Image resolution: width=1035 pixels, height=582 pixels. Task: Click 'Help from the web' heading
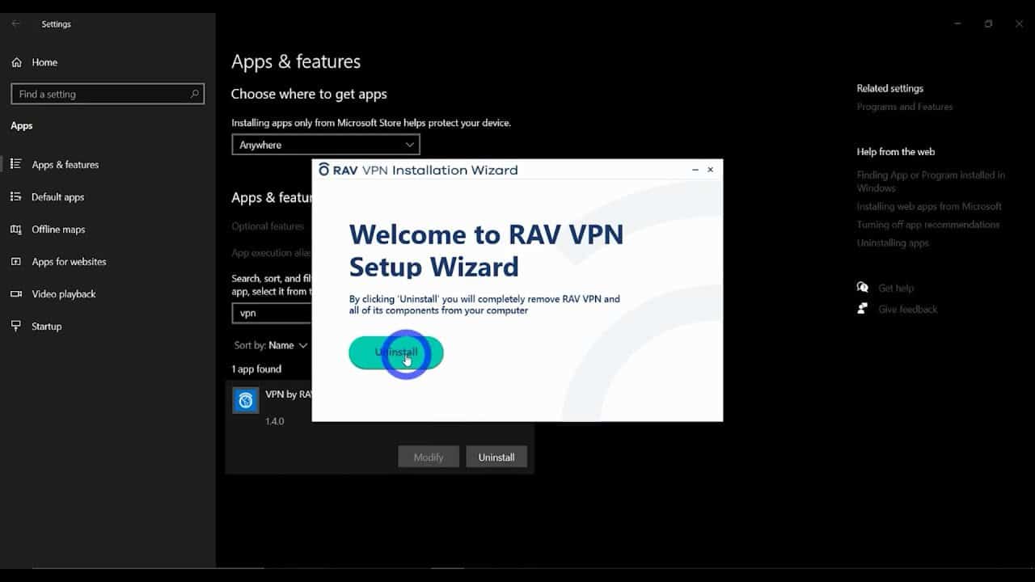tap(896, 151)
